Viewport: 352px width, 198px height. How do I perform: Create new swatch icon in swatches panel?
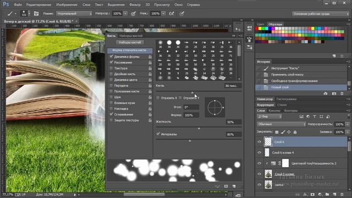click(x=334, y=56)
